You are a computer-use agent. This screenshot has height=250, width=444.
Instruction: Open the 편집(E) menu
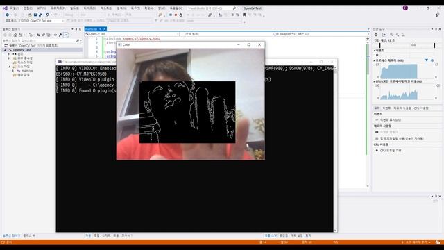28,8
